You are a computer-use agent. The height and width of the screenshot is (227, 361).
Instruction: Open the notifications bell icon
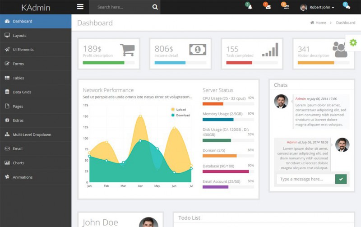(x=250, y=7)
